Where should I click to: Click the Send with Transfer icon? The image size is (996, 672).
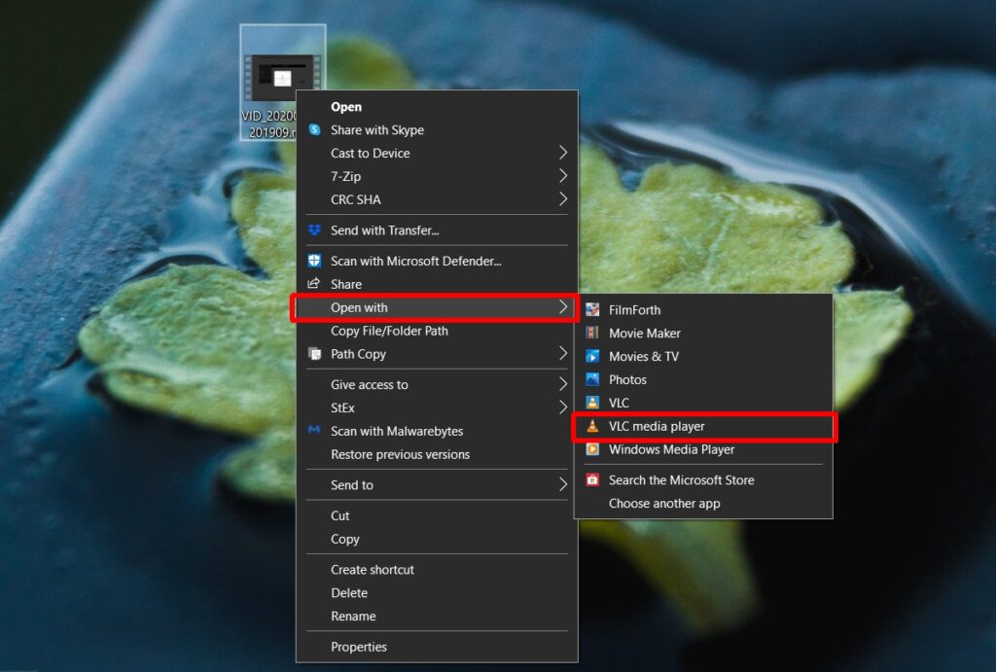pyautogui.click(x=313, y=230)
